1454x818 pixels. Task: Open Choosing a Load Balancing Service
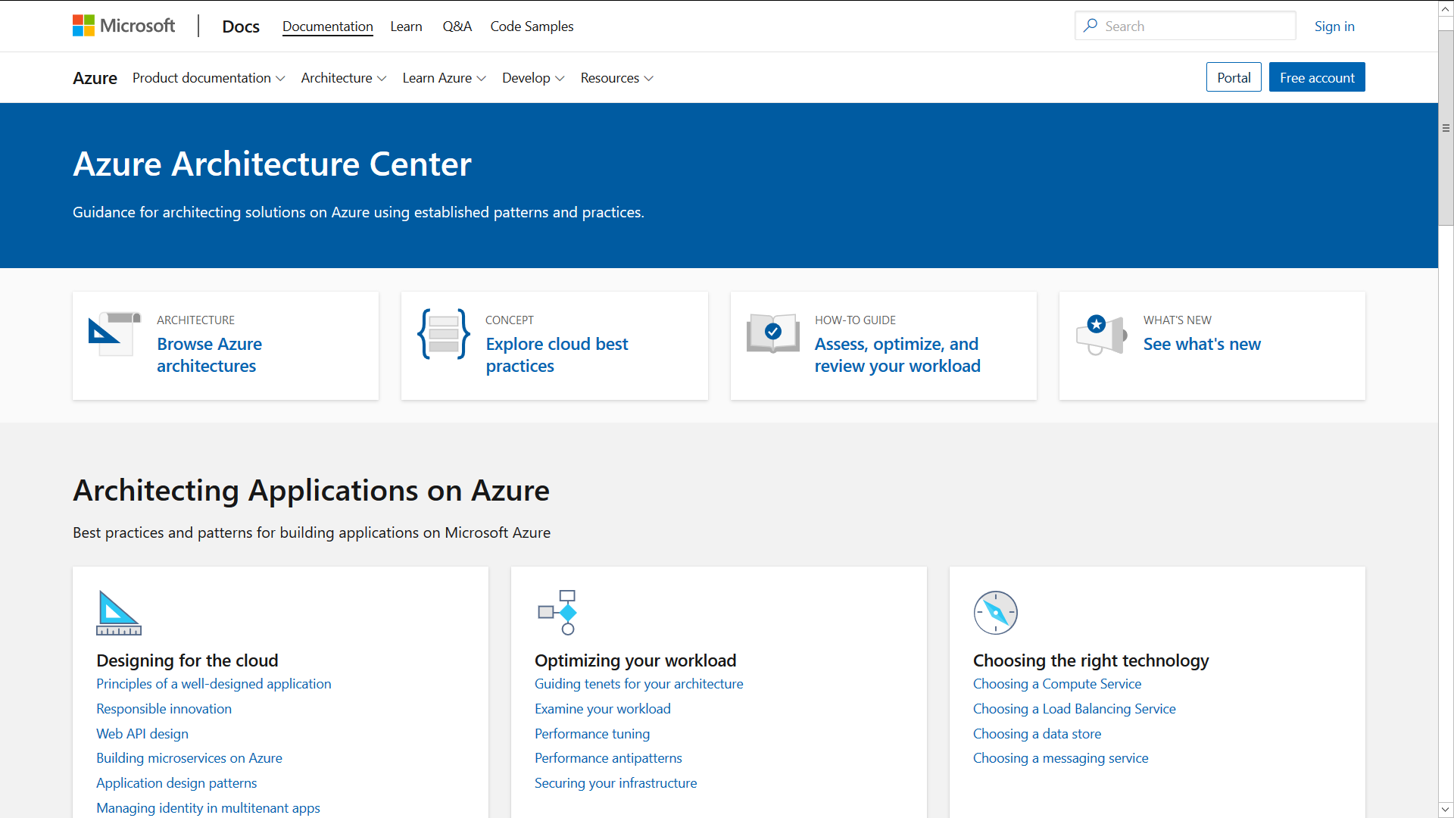click(x=1075, y=709)
